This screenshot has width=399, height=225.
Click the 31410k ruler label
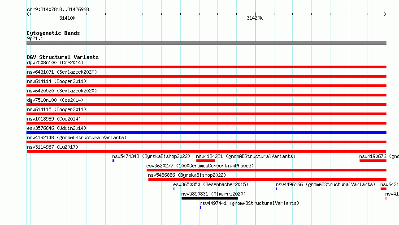coord(67,18)
